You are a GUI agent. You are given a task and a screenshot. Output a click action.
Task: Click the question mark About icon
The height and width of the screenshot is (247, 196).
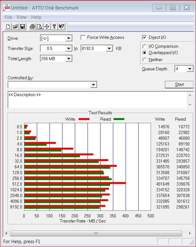pyautogui.click(x=54, y=26)
